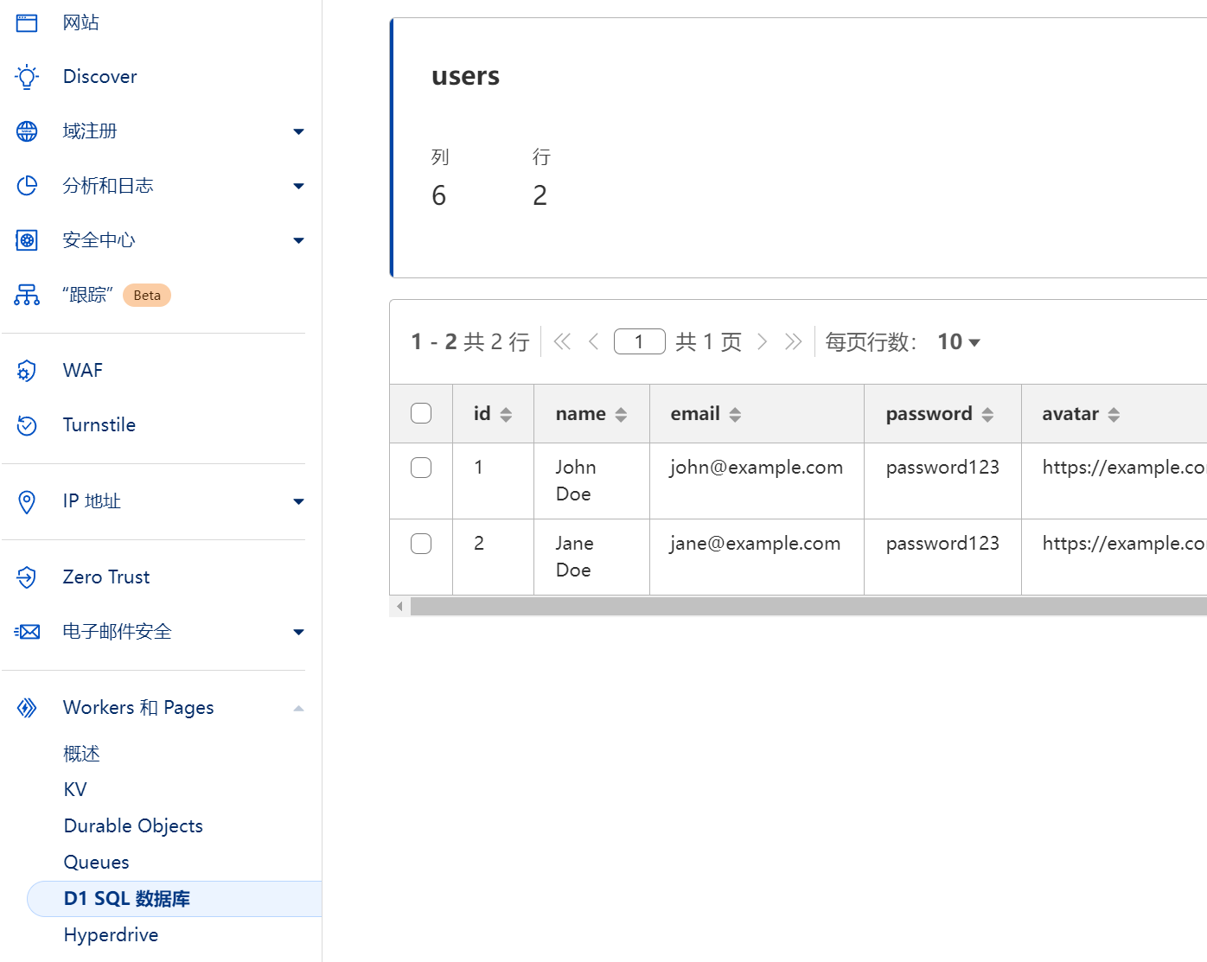Click the users table title
This screenshot has width=1207, height=962.
465,76
